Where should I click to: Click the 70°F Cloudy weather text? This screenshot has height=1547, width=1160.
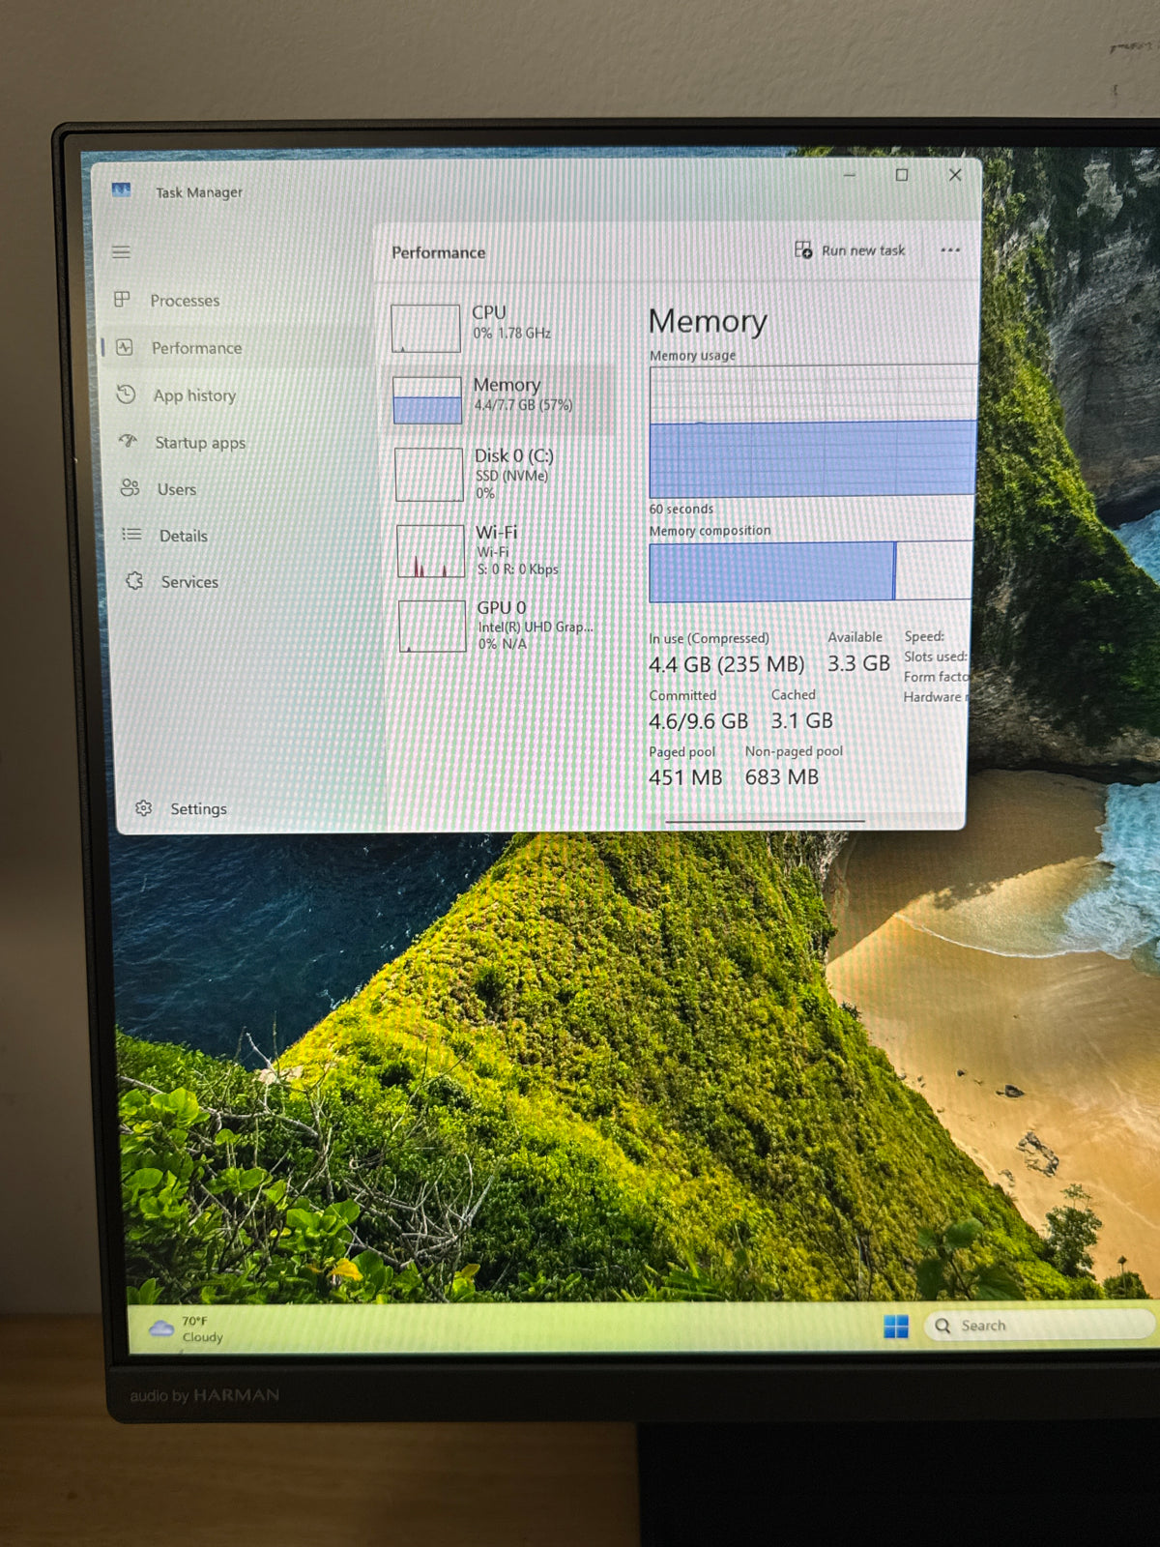click(202, 1329)
